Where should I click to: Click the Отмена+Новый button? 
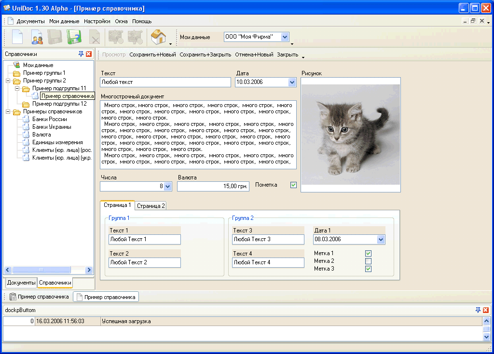[x=254, y=54]
